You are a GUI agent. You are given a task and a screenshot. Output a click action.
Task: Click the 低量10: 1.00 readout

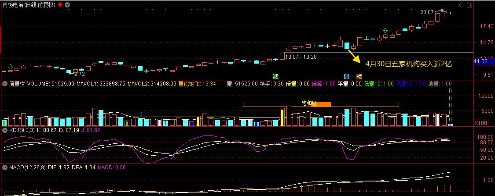coord(378,84)
